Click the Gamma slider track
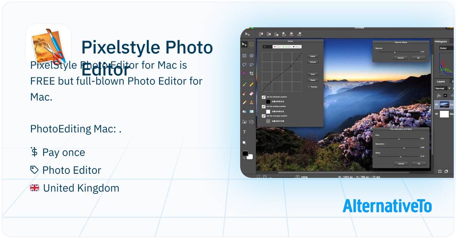The height and width of the screenshot is (239, 456). pos(398,52)
